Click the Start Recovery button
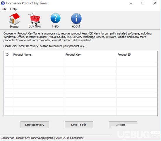The height and width of the screenshot is (141, 161). pos(35,125)
